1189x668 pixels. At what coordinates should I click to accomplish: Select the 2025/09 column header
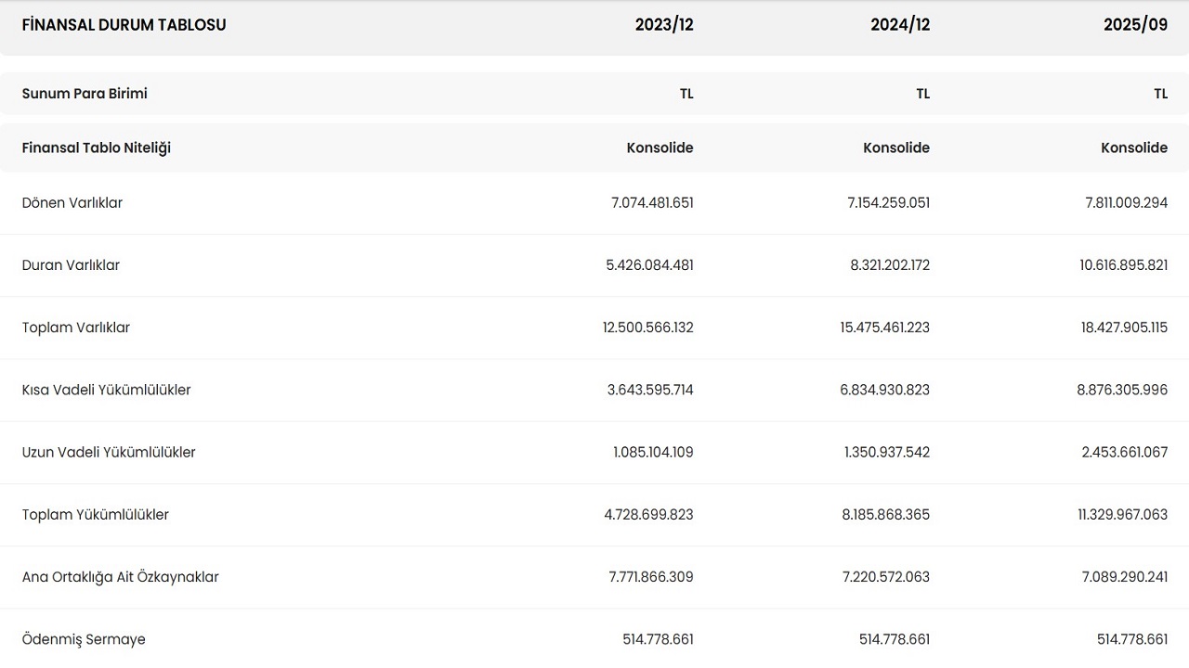click(1135, 25)
